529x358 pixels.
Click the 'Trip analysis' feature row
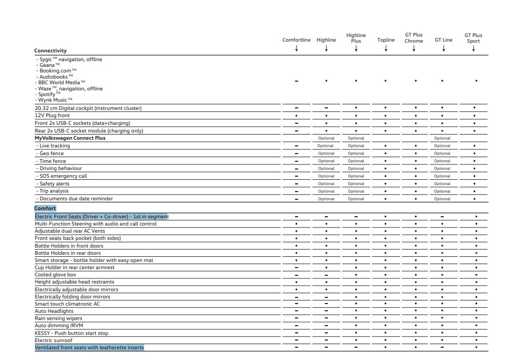tap(52, 191)
